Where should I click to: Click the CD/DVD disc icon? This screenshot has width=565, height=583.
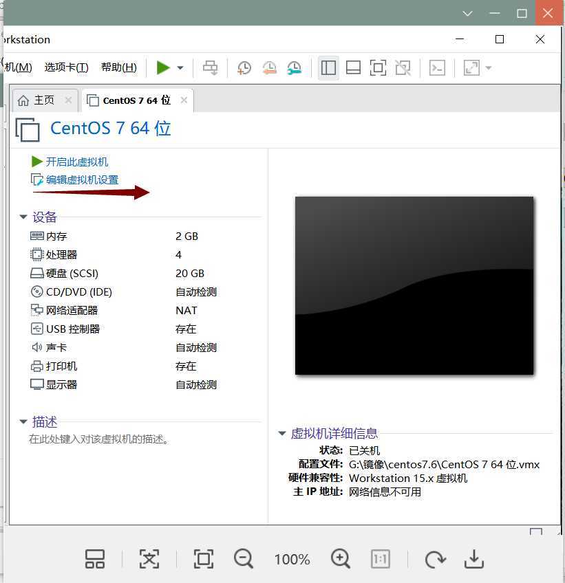[37, 291]
